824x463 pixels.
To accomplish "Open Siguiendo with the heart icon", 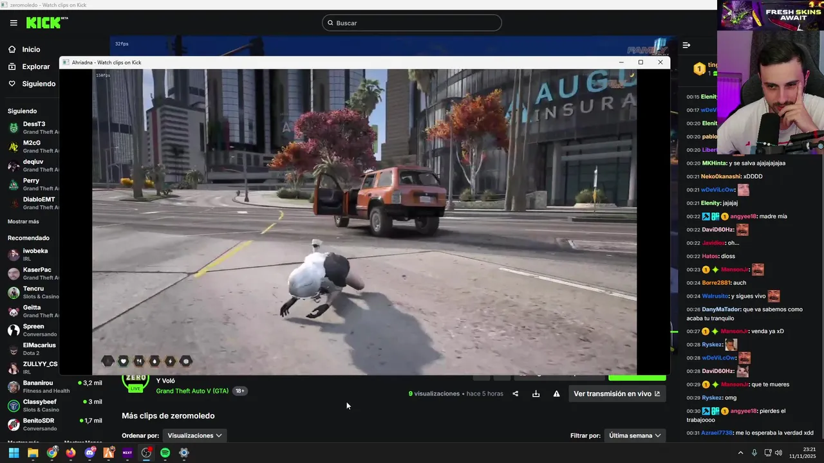I will (39, 84).
